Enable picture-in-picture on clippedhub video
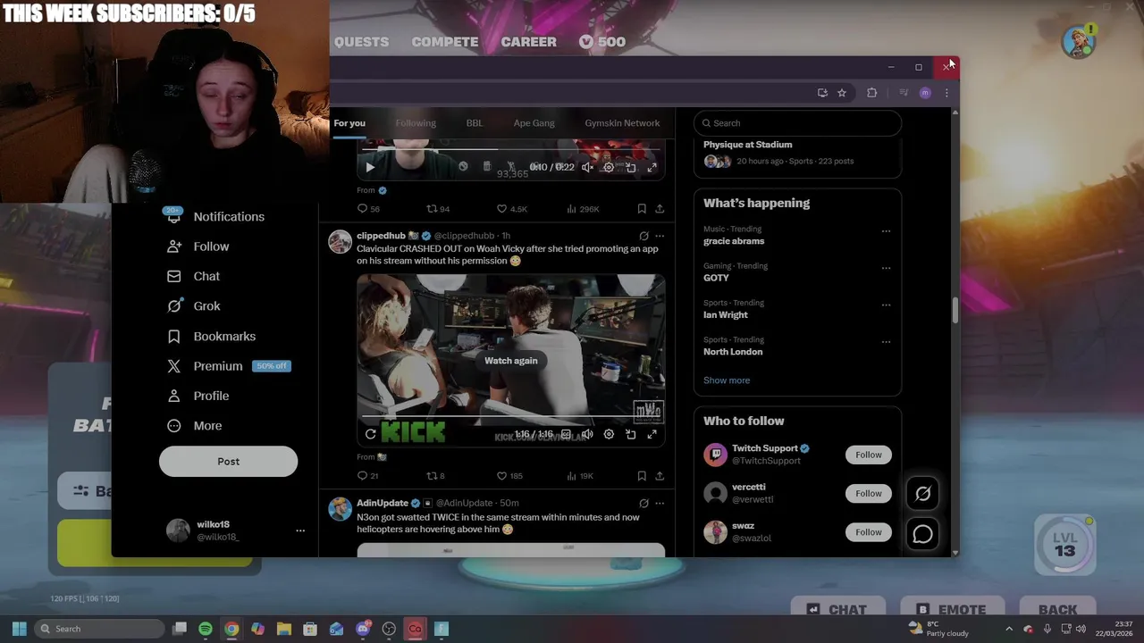Viewport: 1144px width, 643px height. pos(630,434)
